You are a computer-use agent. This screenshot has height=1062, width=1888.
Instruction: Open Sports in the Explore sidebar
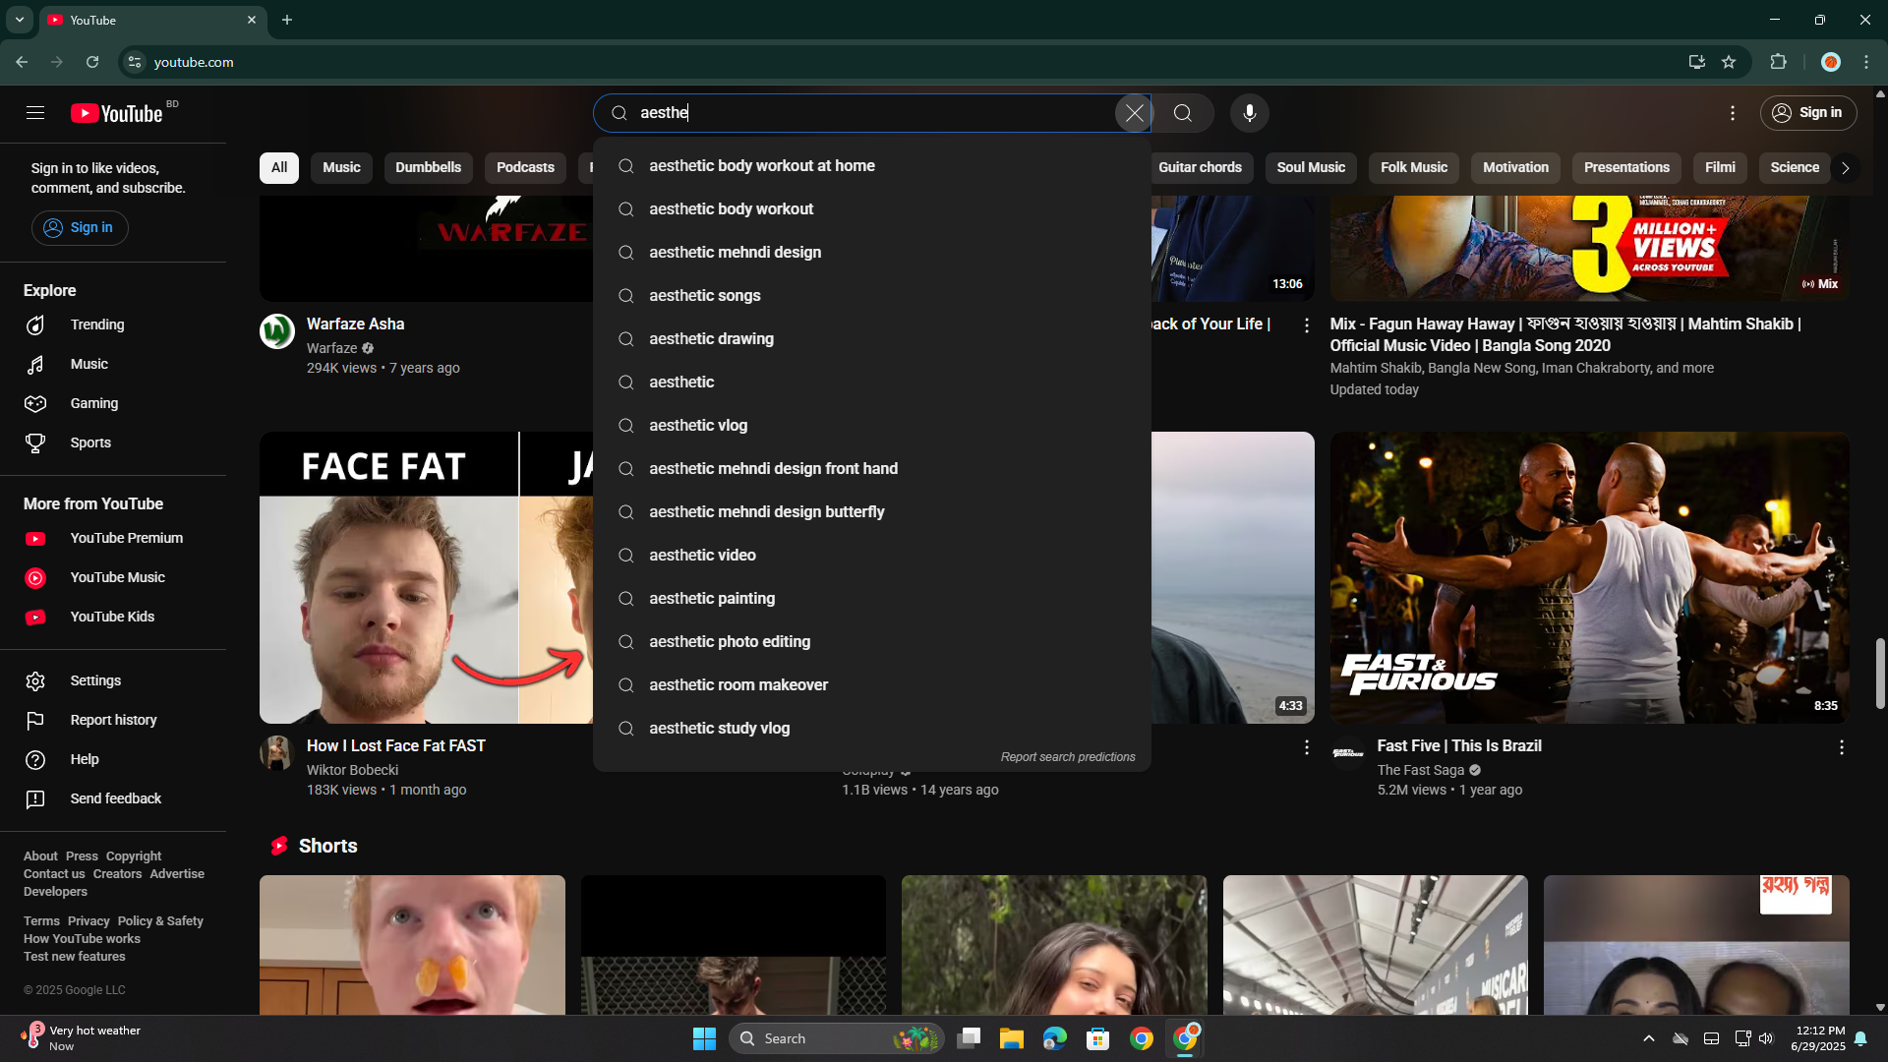113,442
